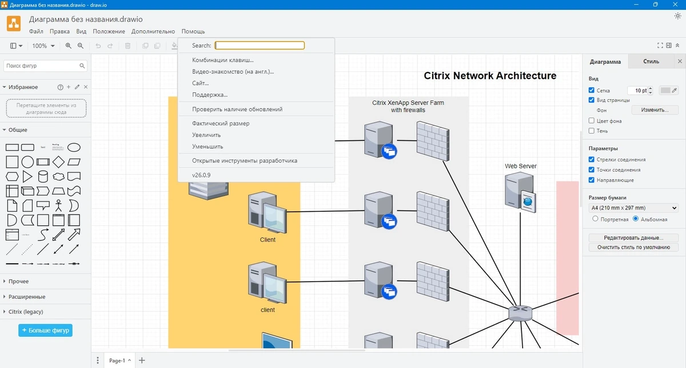Enable the Тень checkbox
This screenshot has height=368, width=686.
pyautogui.click(x=592, y=131)
